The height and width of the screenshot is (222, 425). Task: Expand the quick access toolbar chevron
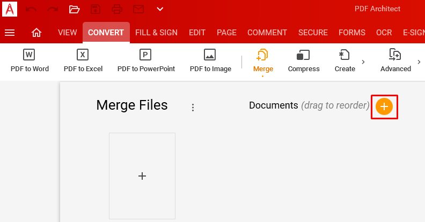160,9
